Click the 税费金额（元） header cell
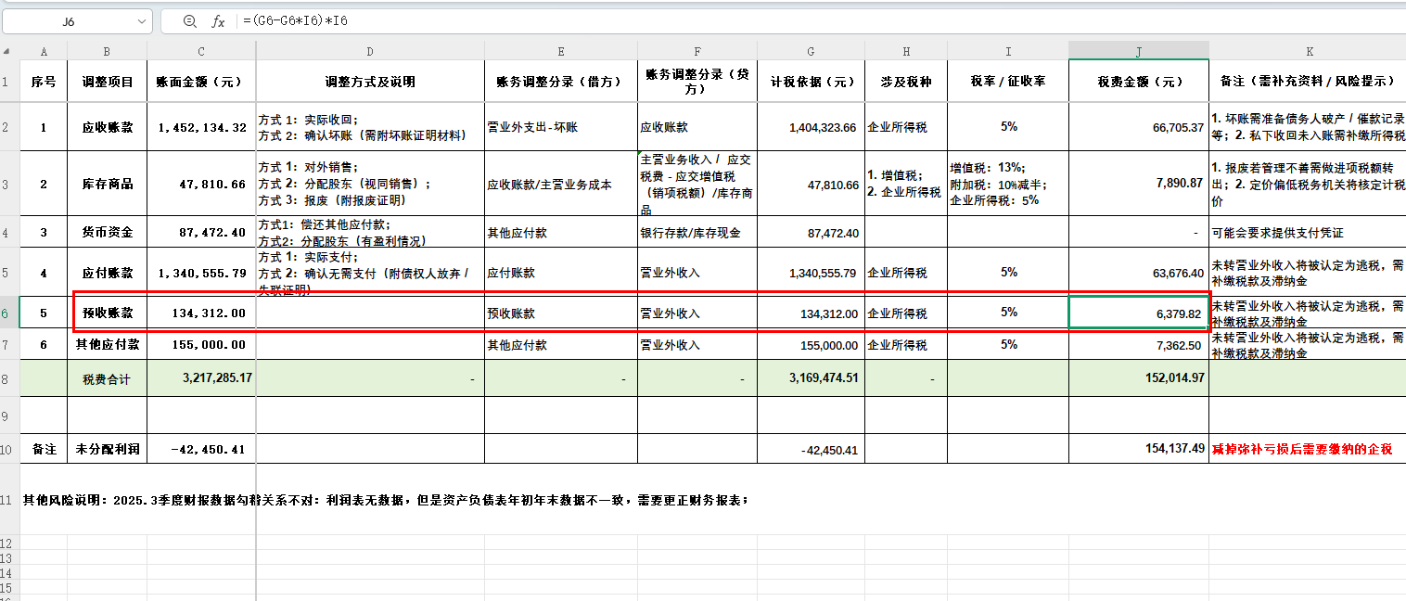Image resolution: width=1406 pixels, height=601 pixels. coord(1138,82)
